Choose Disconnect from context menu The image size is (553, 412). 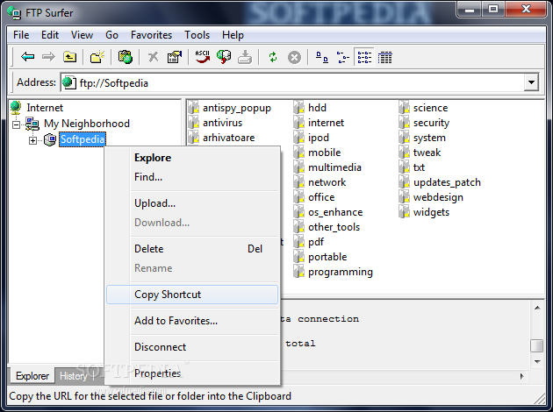(x=192, y=347)
